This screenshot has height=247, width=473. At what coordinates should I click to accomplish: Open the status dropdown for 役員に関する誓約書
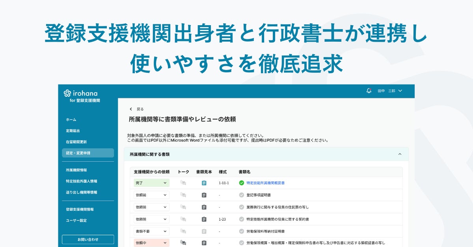click(151, 219)
